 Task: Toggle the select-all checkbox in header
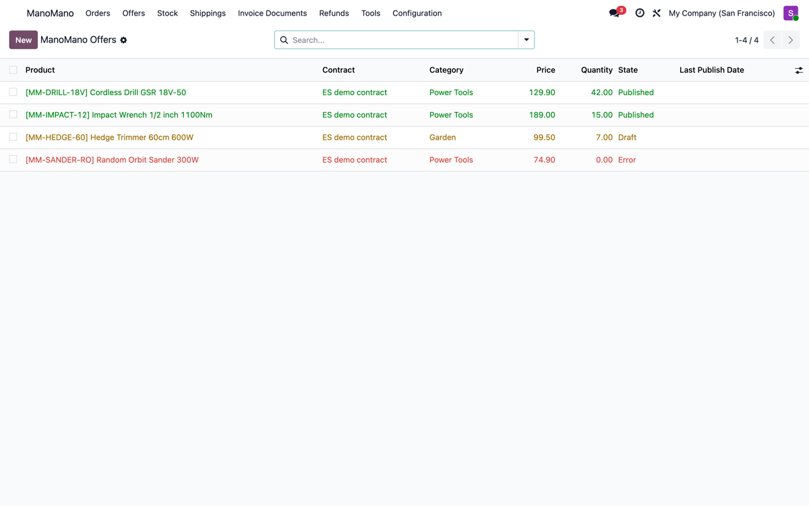point(13,69)
